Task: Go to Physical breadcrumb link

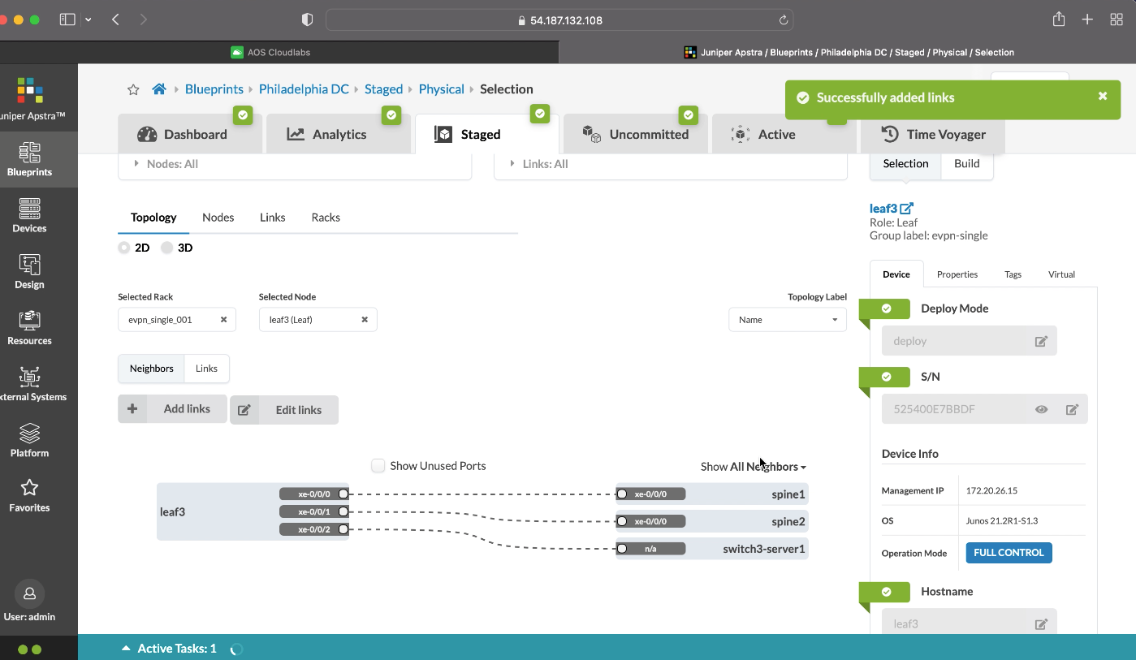Action: [442, 89]
